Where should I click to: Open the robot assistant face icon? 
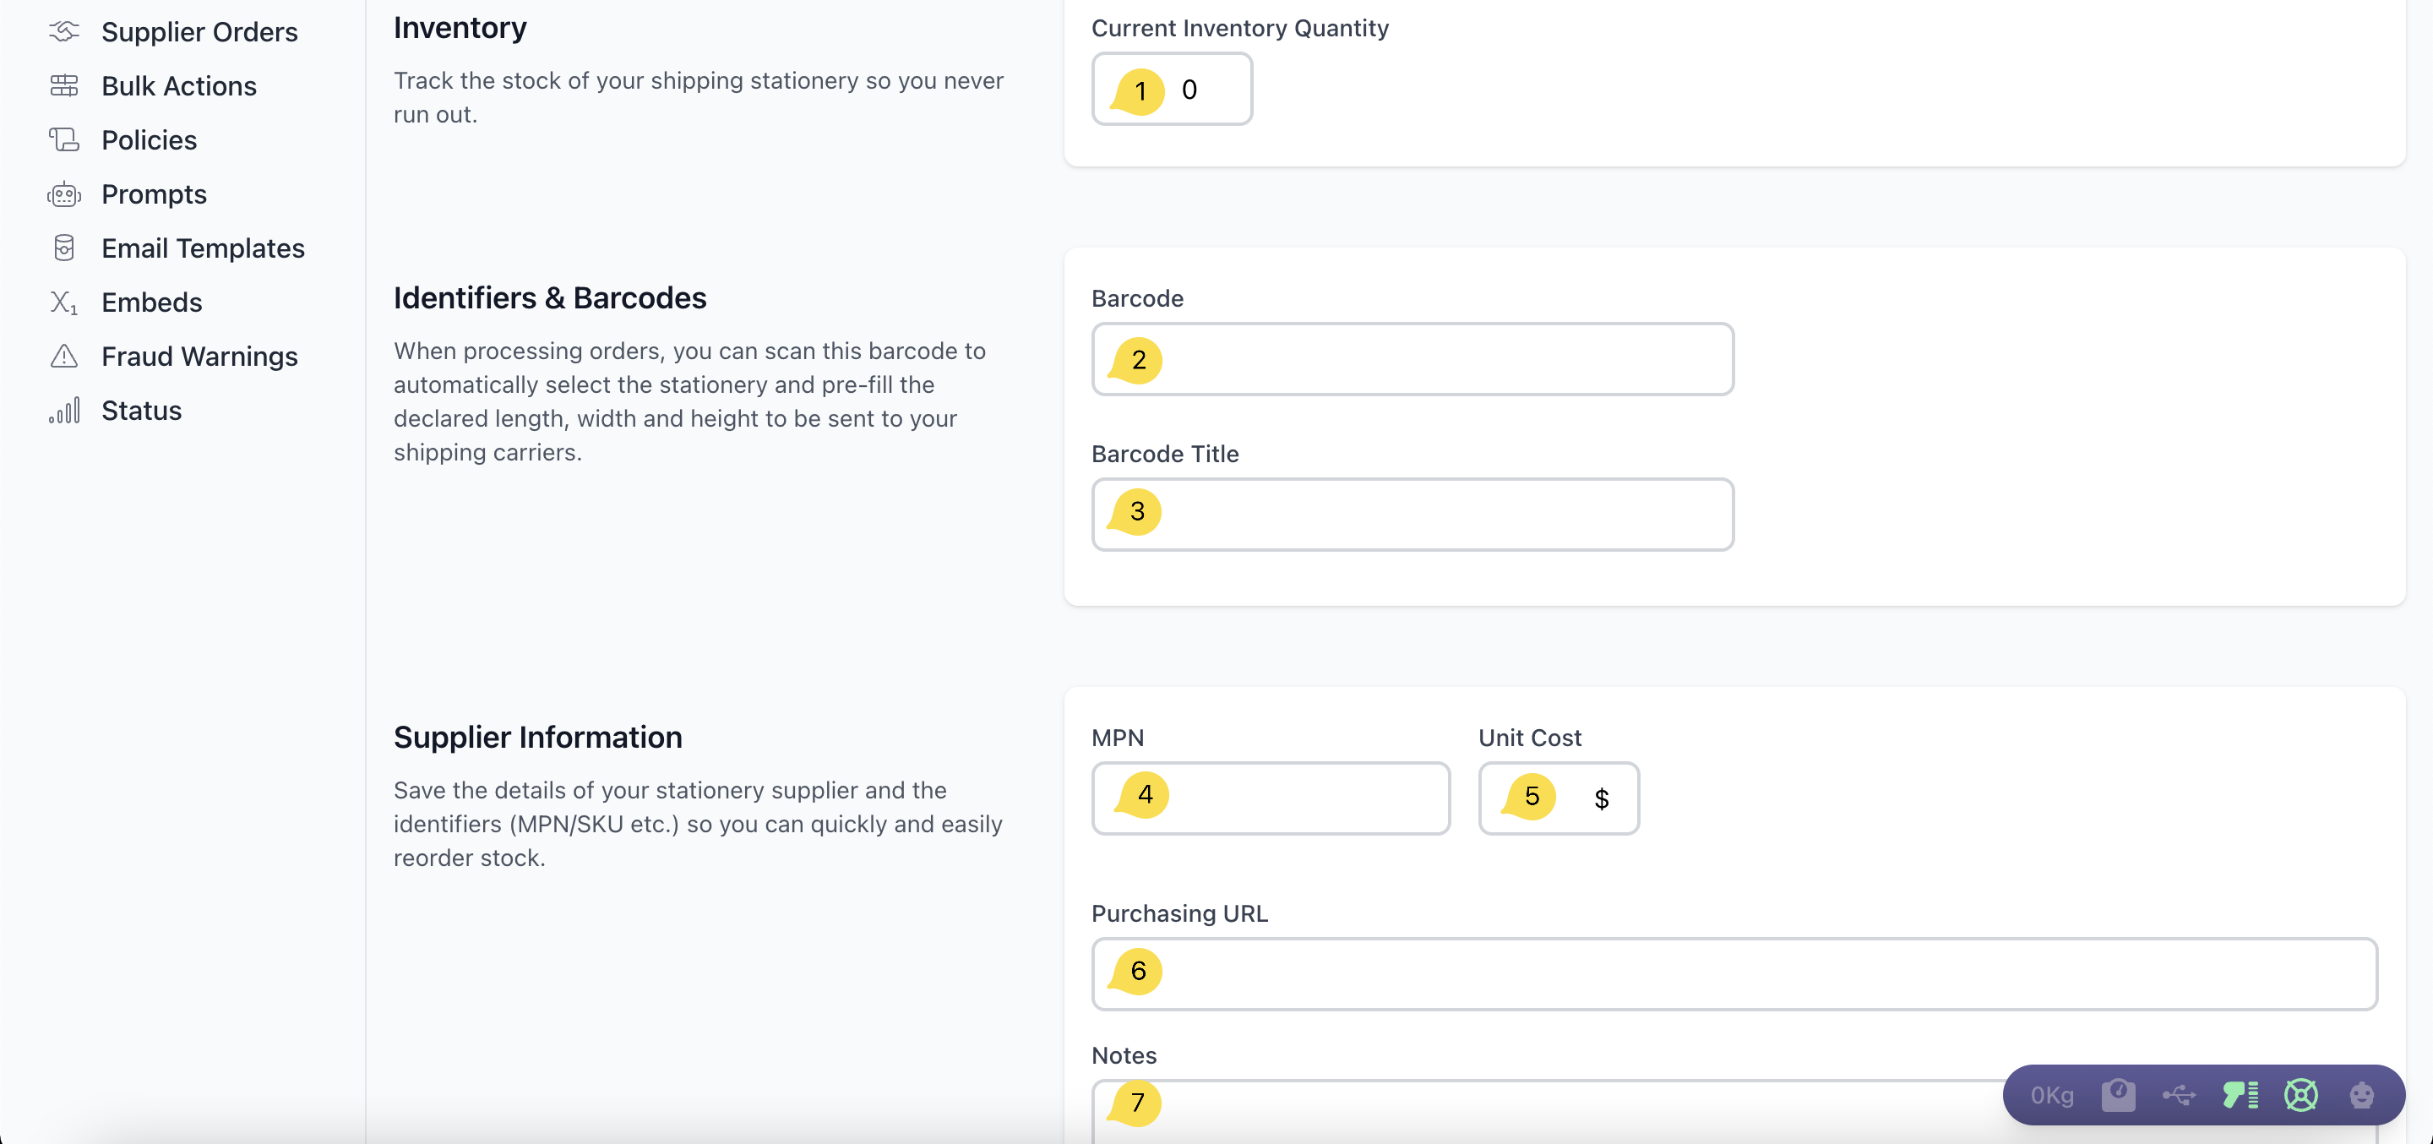click(2361, 1095)
